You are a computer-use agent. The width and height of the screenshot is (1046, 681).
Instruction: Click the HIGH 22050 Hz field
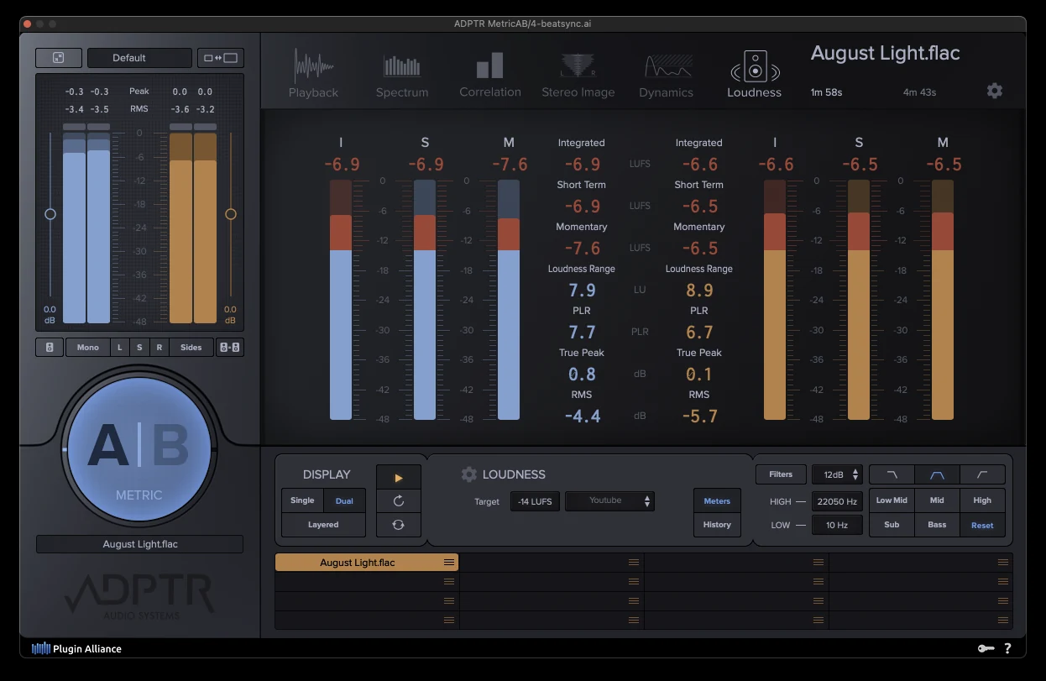837,501
